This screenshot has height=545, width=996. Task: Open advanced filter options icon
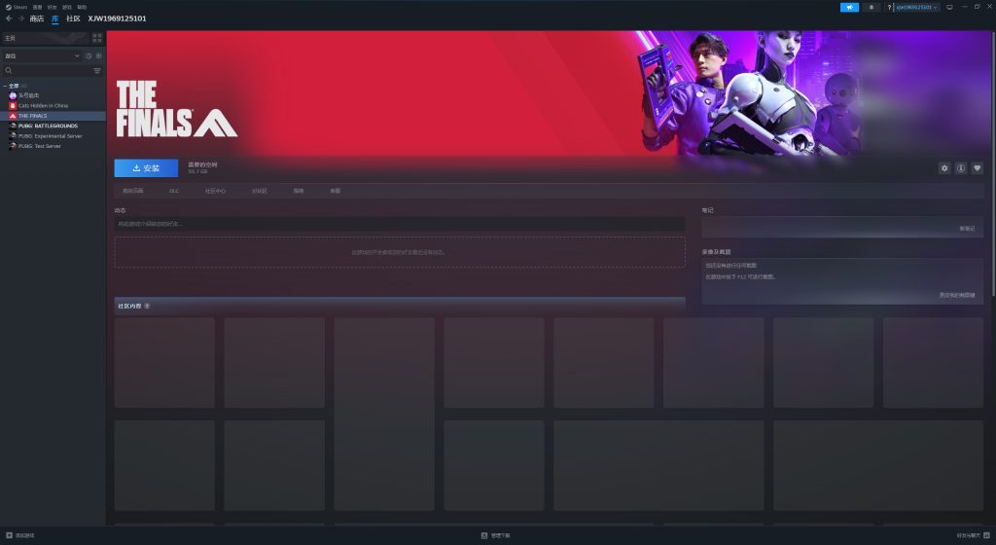[x=97, y=70]
